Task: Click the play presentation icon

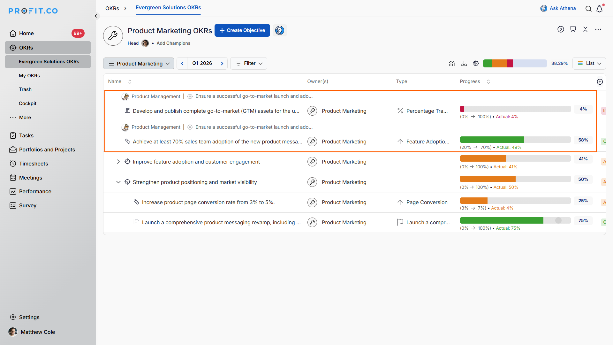Action: tap(561, 29)
